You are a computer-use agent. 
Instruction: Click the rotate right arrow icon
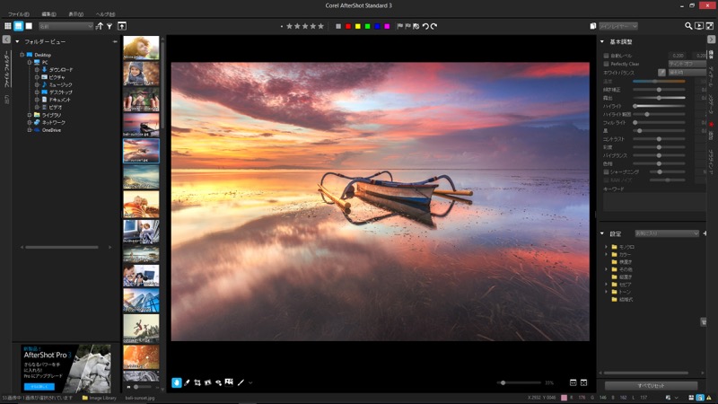(x=433, y=26)
